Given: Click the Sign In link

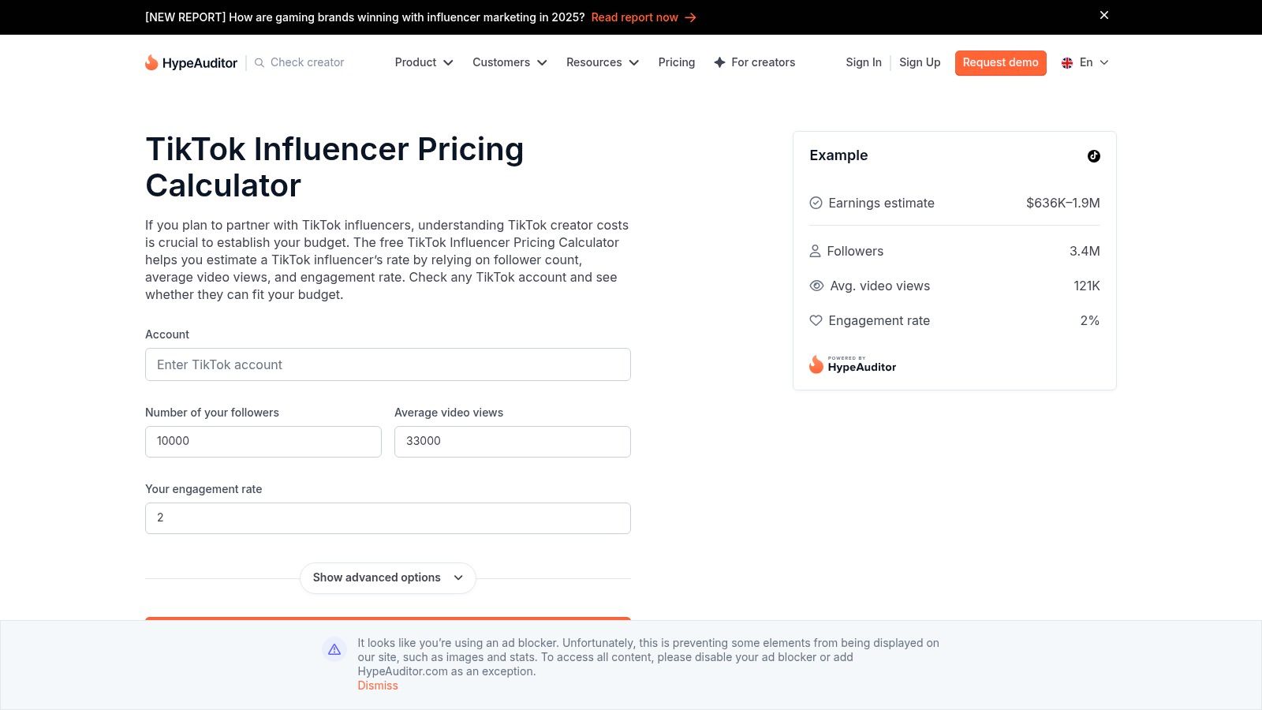Looking at the screenshot, I should tap(864, 62).
